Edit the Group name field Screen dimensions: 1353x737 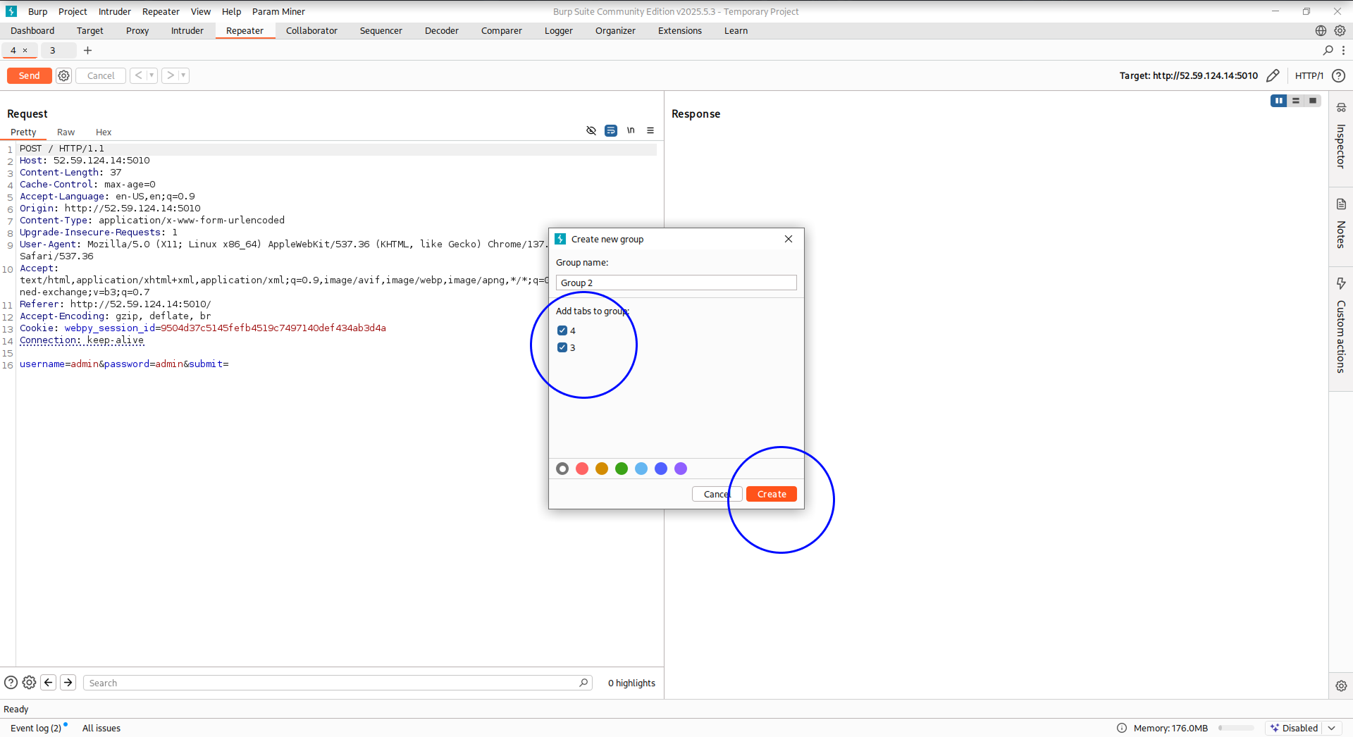coord(676,283)
